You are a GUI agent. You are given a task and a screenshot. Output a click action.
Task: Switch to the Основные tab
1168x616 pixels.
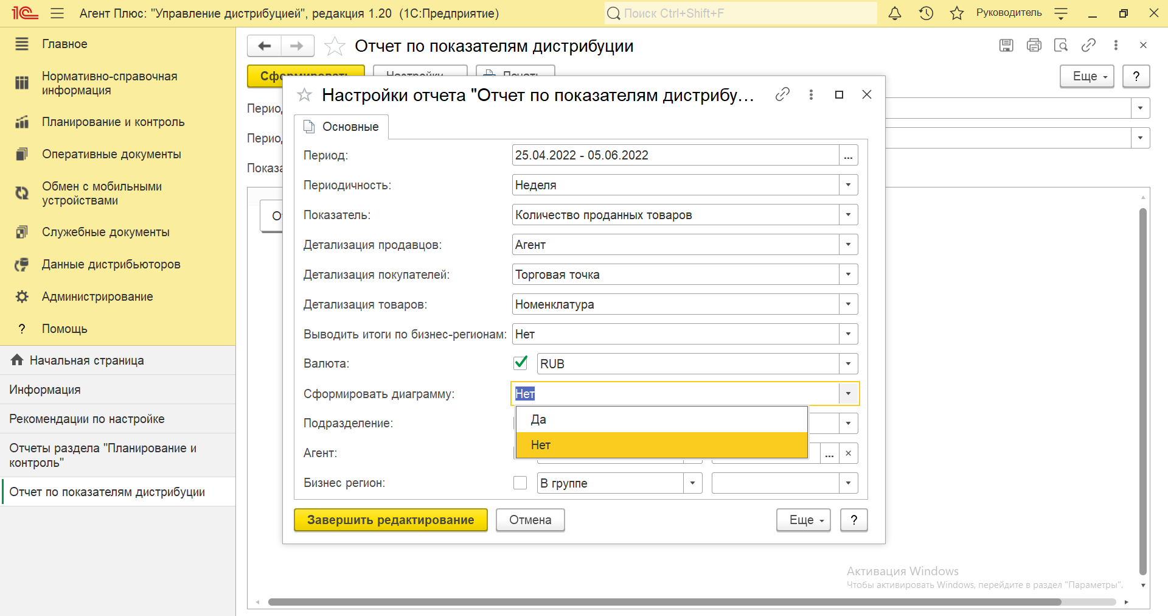click(341, 127)
